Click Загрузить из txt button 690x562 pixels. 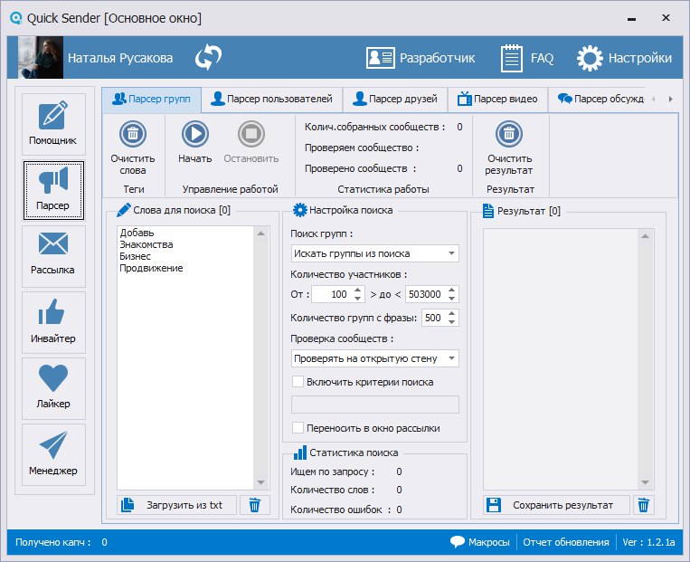(176, 505)
